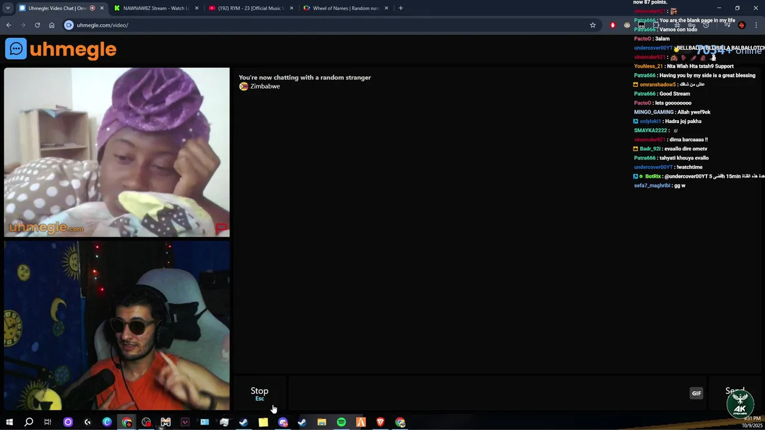Go back in browser history
The width and height of the screenshot is (765, 430).
tap(8, 25)
